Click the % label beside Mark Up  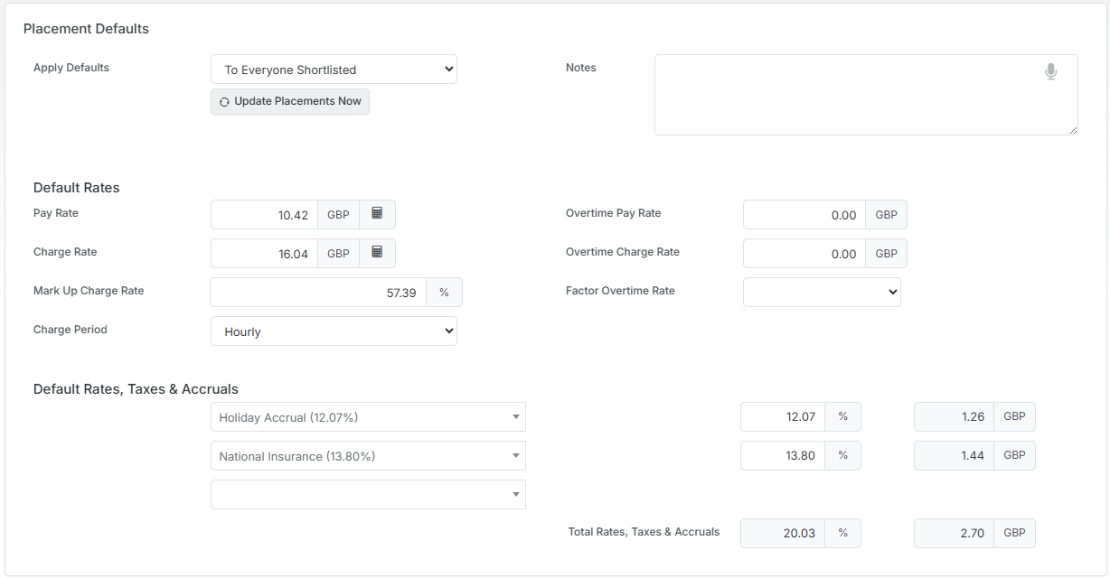tap(444, 292)
